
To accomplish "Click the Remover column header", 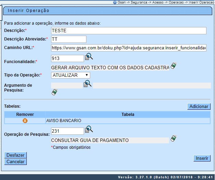I will [25, 114].
